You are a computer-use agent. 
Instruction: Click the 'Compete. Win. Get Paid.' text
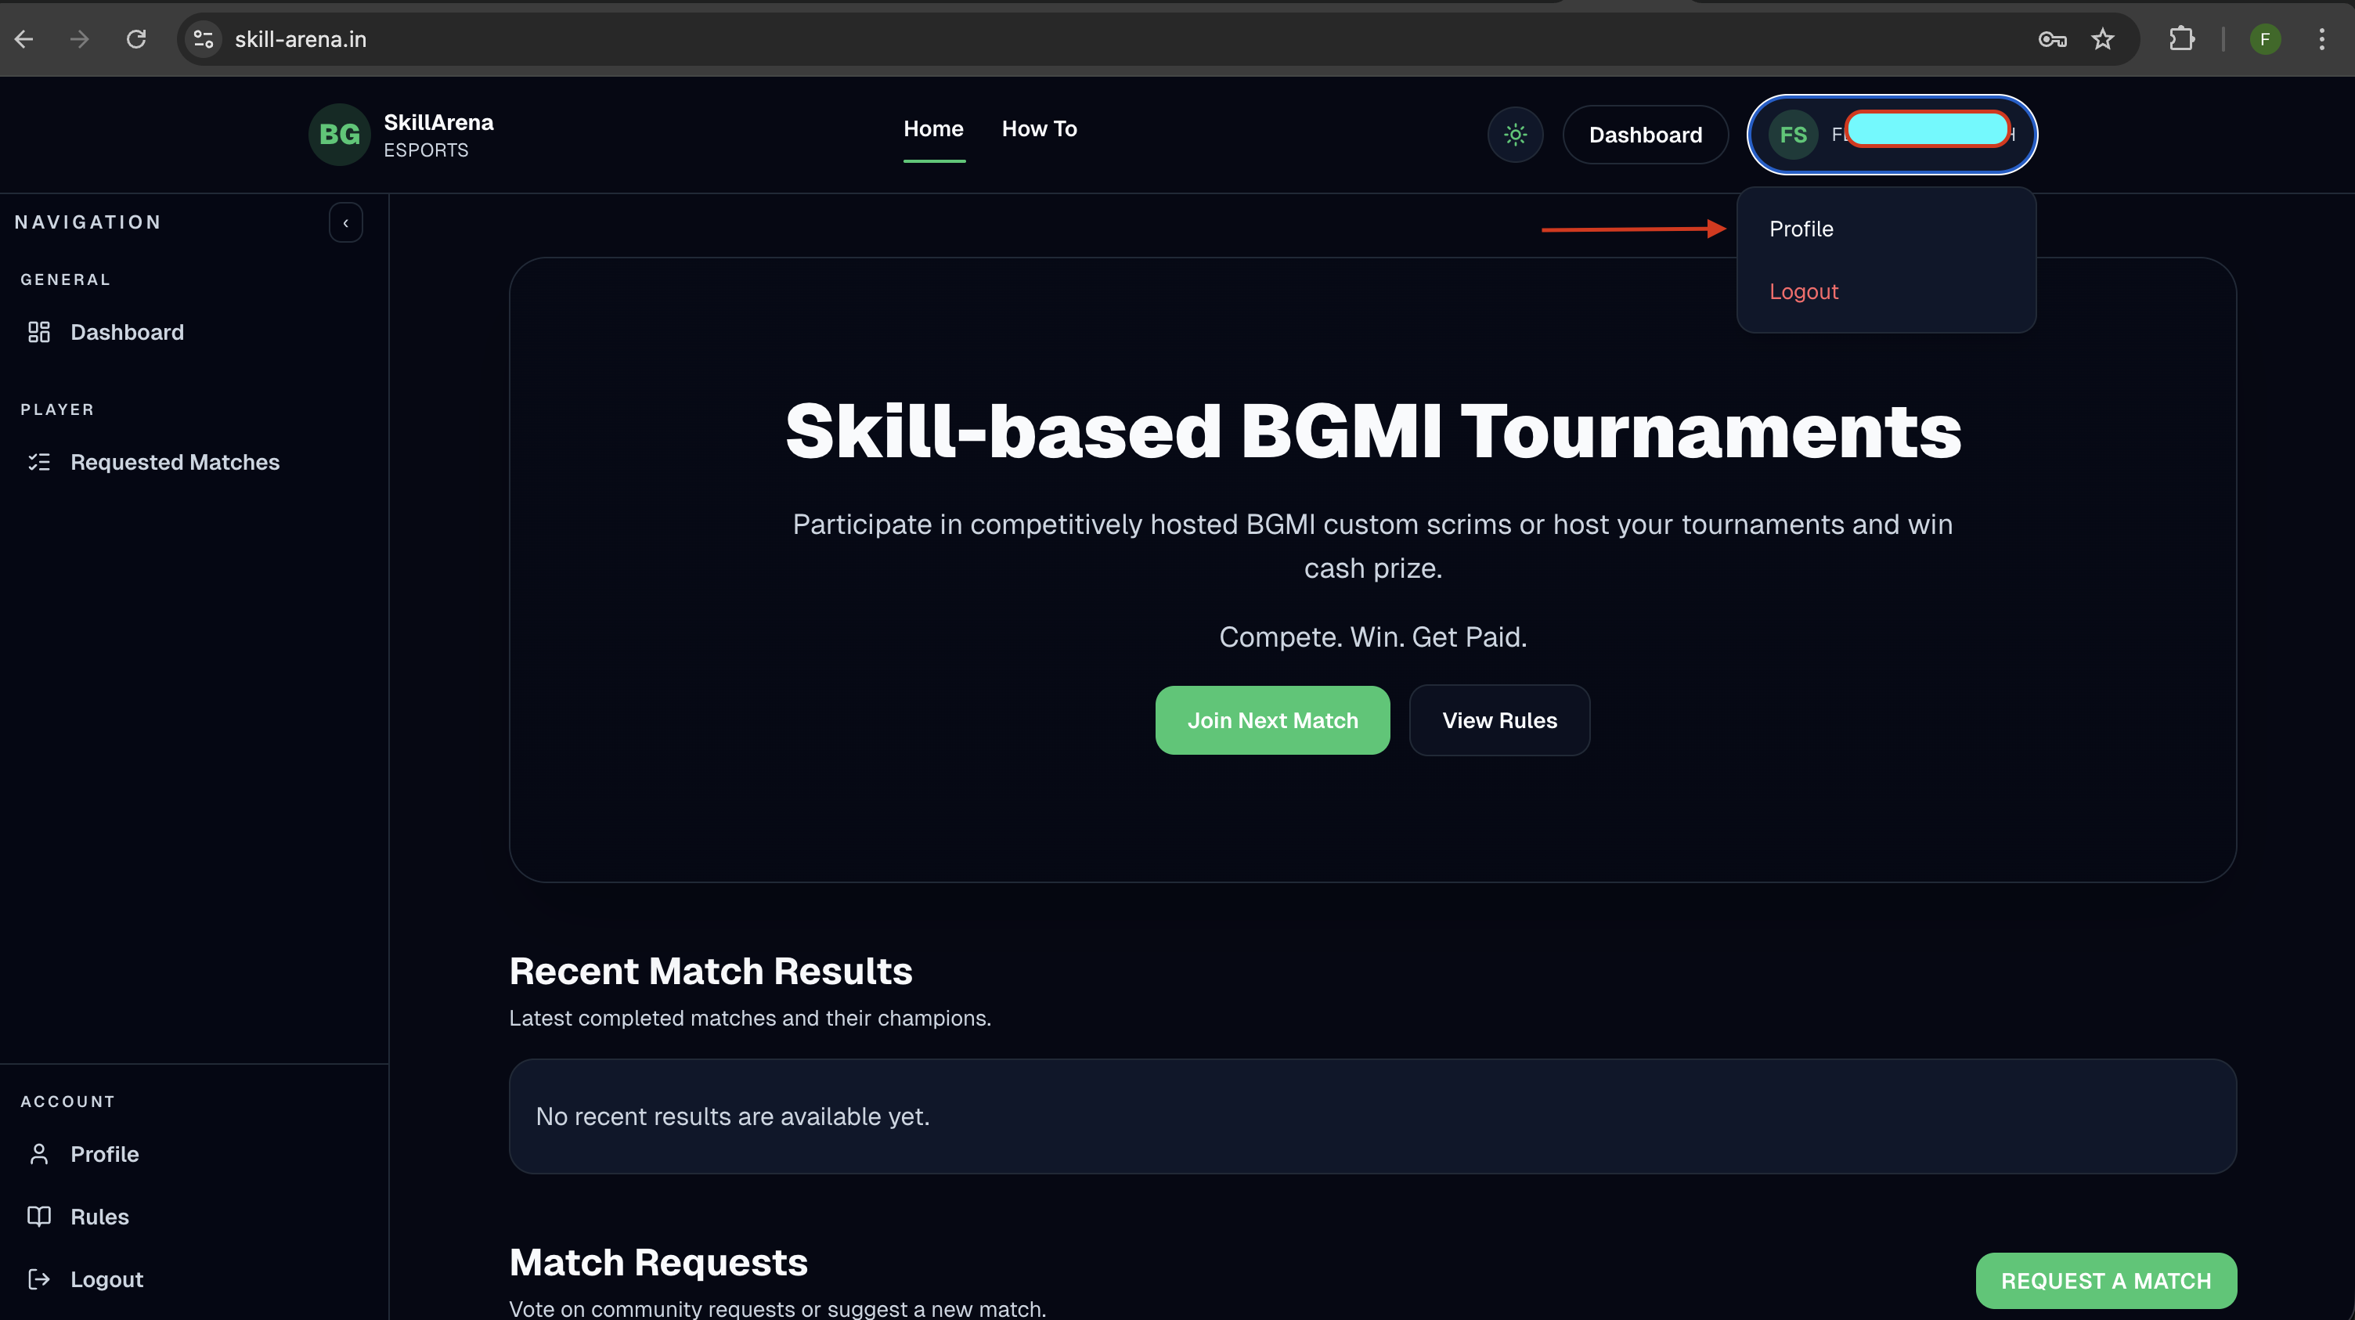click(1373, 637)
